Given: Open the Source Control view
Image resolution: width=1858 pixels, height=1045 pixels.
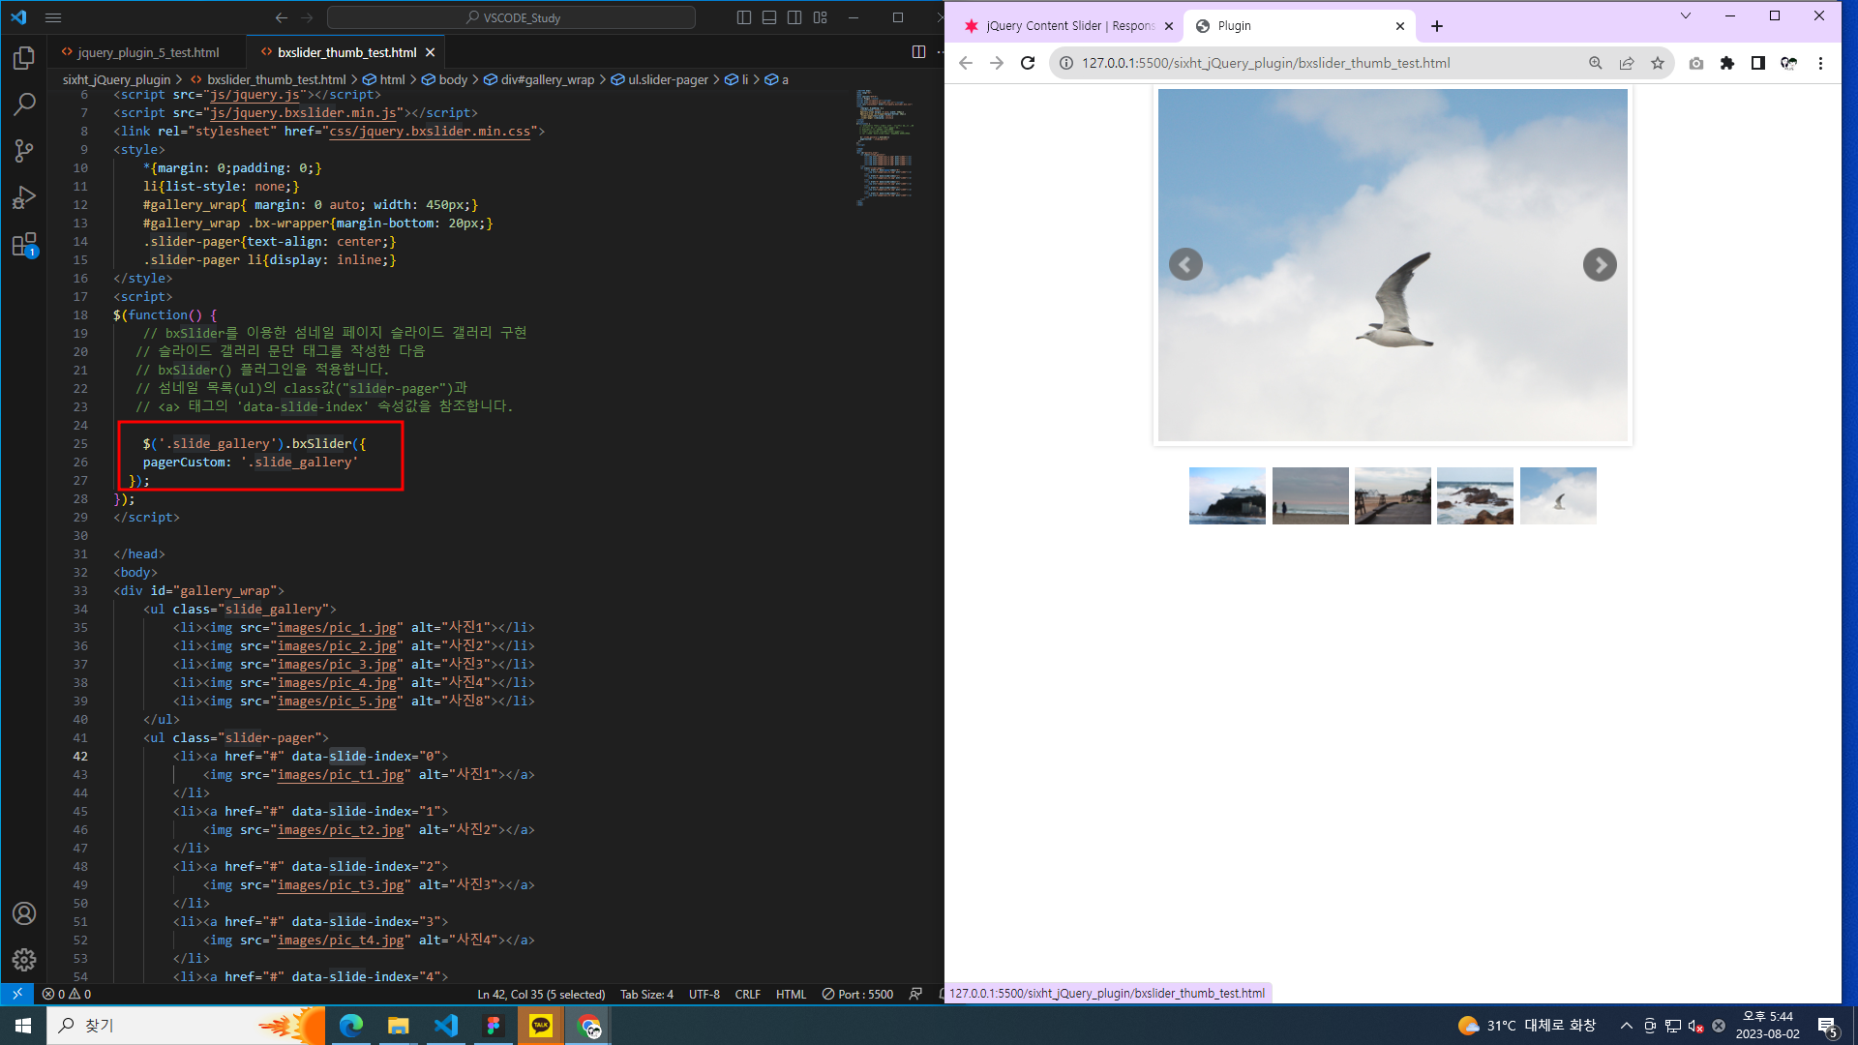Looking at the screenshot, I should 24,151.
